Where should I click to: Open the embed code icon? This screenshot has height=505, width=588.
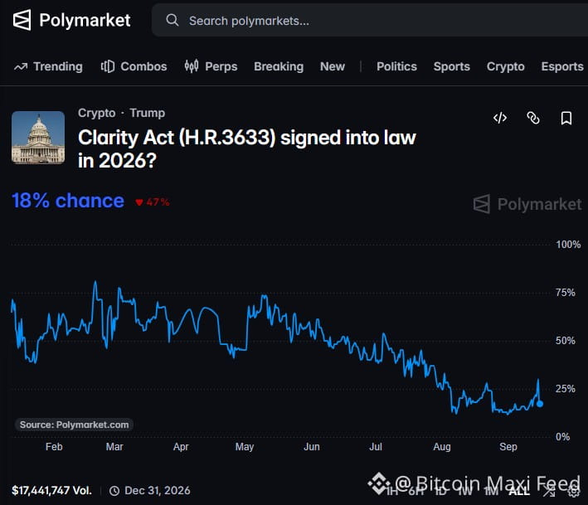(x=500, y=118)
